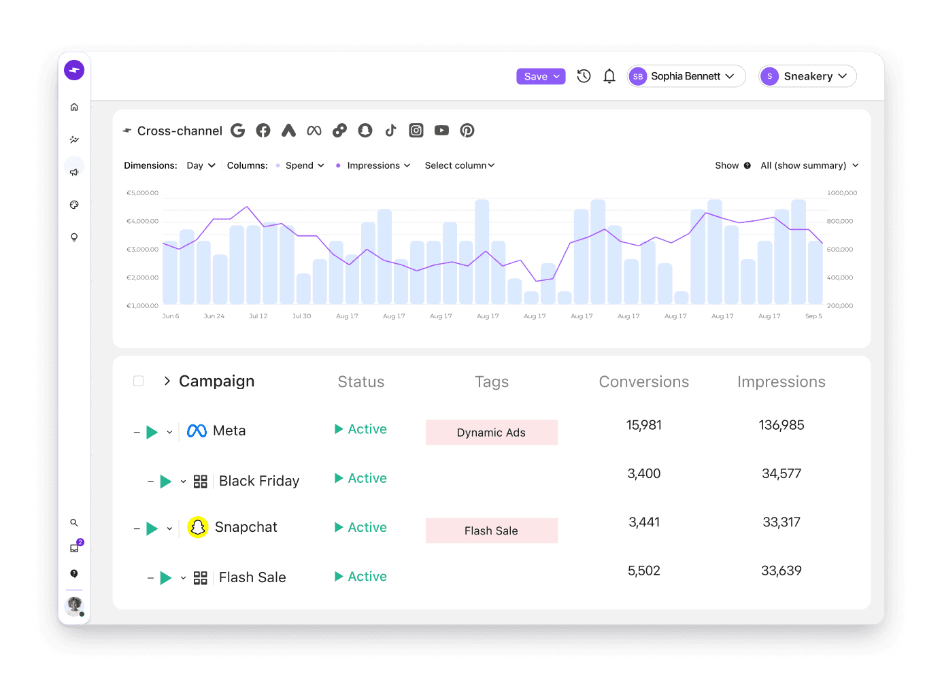
Task: Sort by Conversions column header
Action: pos(644,382)
